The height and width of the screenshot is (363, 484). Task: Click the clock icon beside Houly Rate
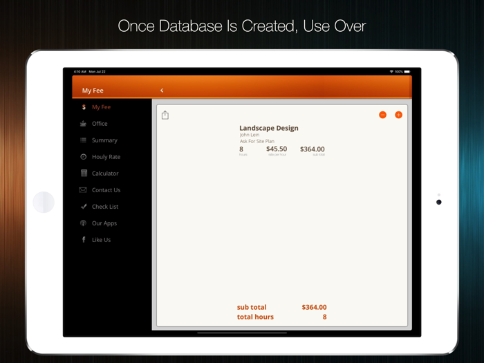(84, 157)
